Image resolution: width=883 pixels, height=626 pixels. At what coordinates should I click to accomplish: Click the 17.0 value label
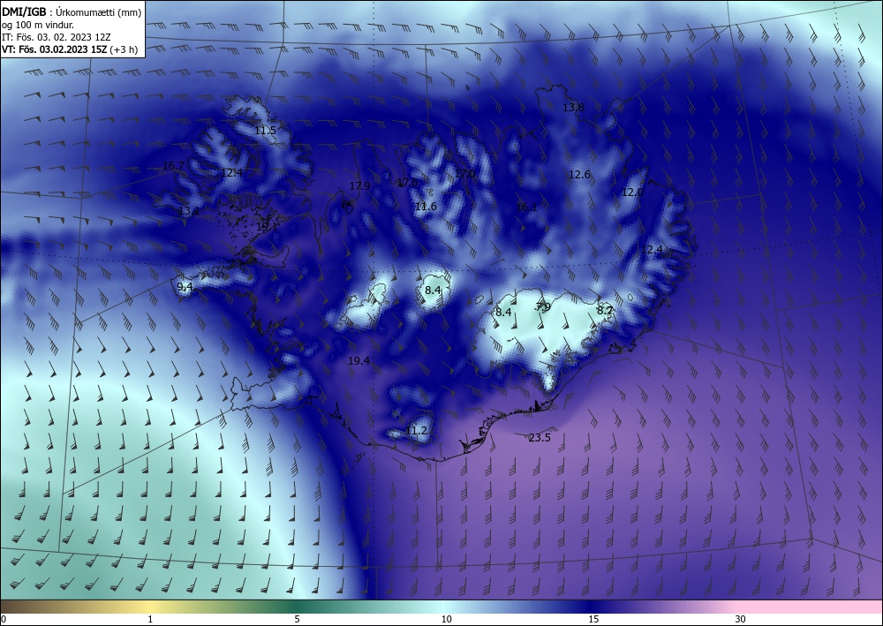(464, 173)
